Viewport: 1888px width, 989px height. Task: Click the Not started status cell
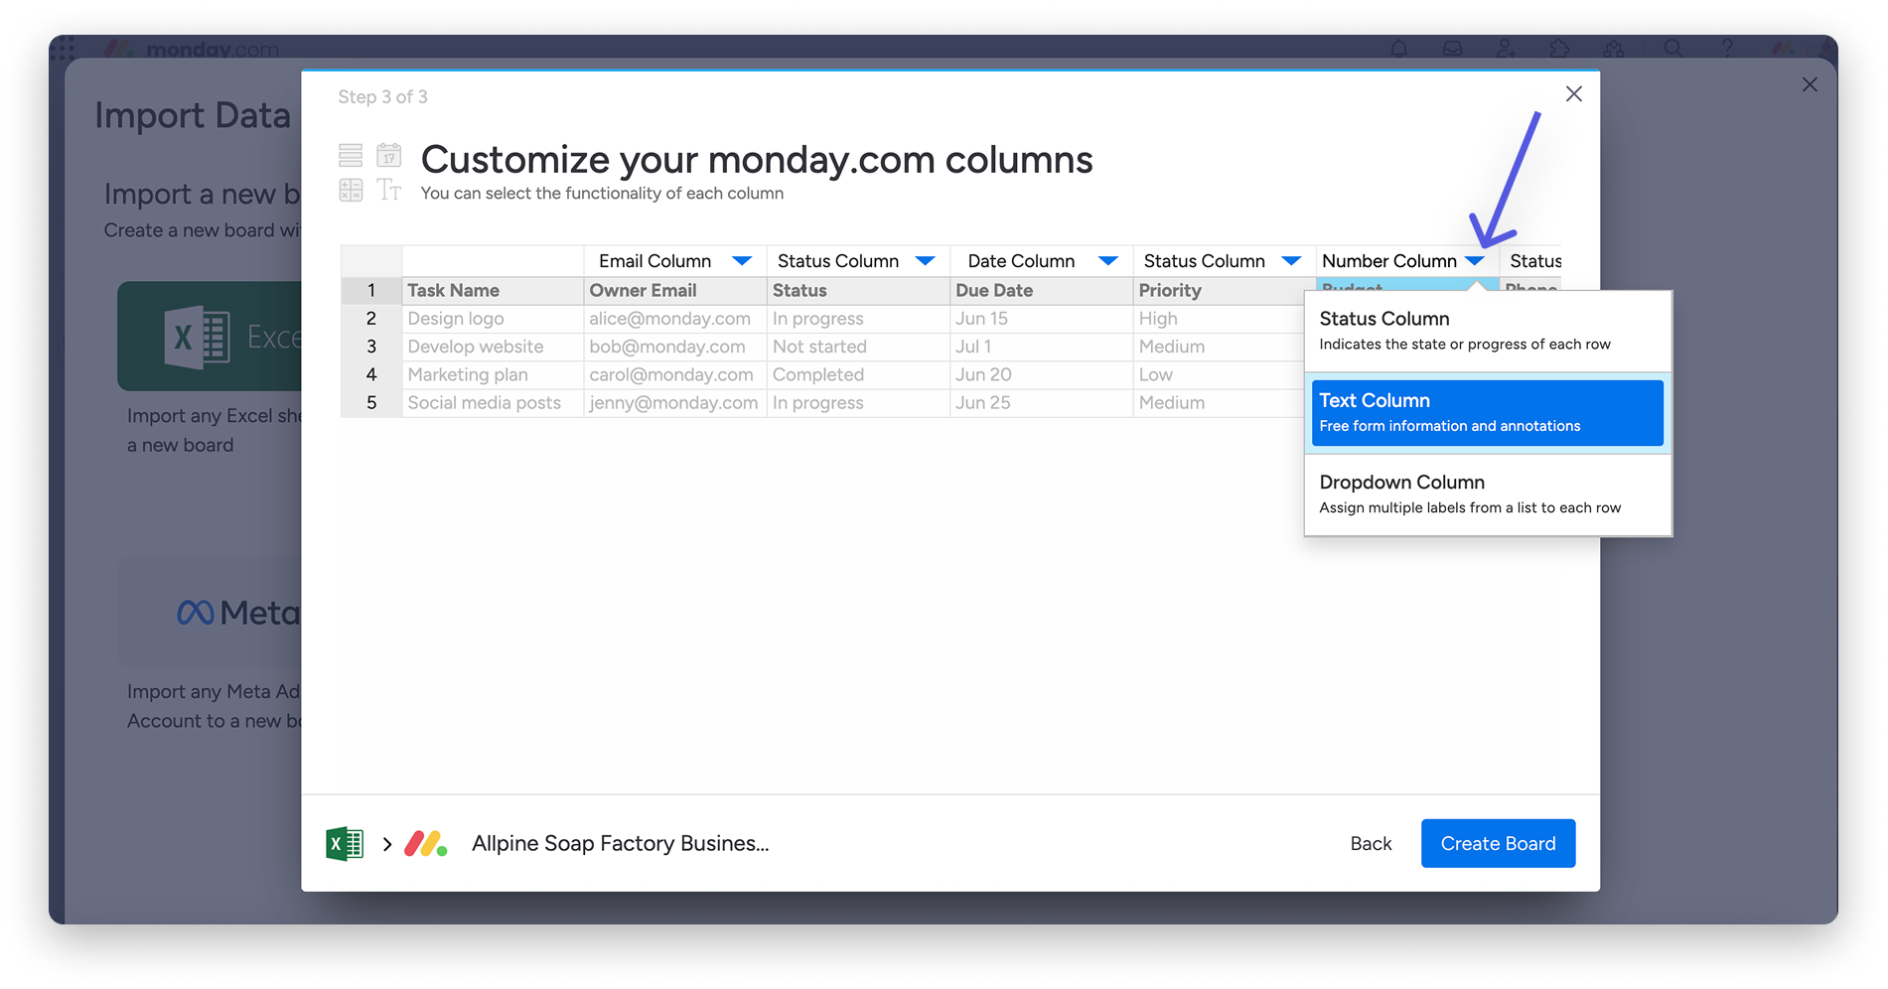(858, 347)
